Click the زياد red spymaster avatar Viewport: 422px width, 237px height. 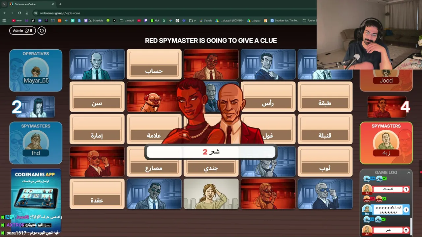(x=386, y=142)
